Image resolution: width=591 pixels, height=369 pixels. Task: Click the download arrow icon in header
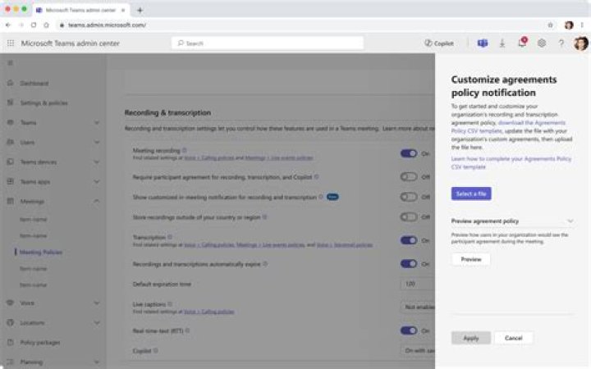click(x=502, y=43)
